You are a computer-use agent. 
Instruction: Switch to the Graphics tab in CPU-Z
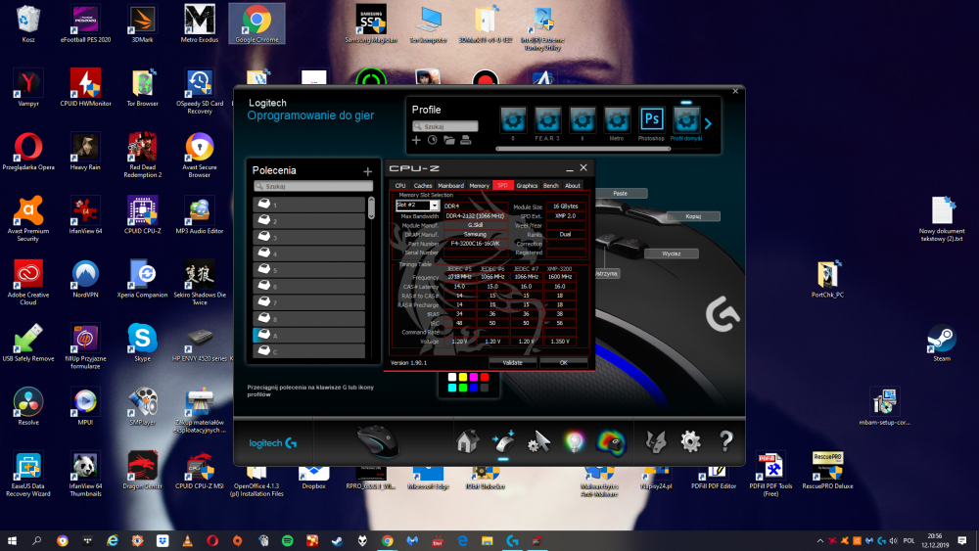tap(527, 185)
